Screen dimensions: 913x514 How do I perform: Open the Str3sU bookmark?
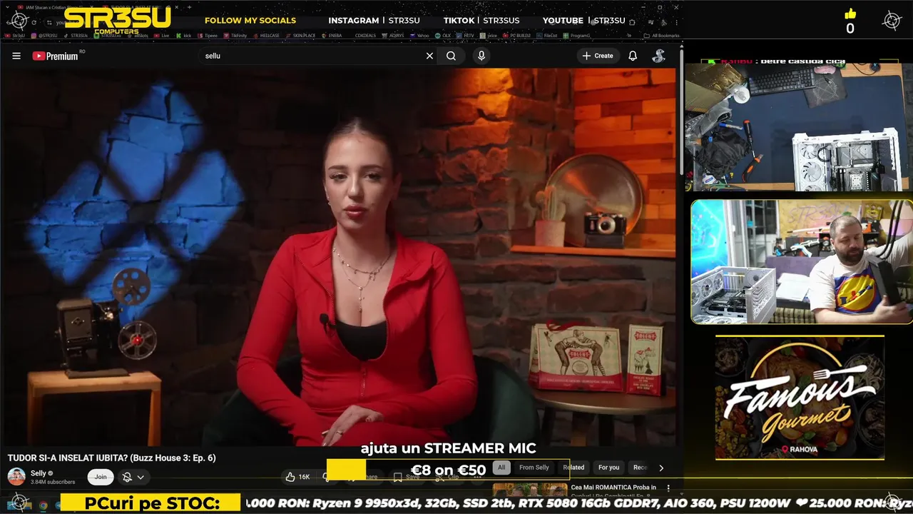point(15,35)
